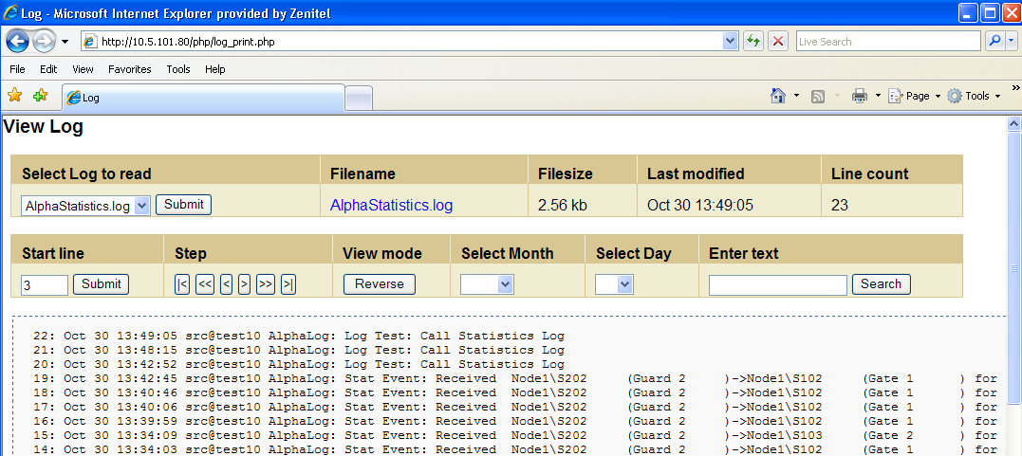Submit the start line value

pyautogui.click(x=101, y=284)
